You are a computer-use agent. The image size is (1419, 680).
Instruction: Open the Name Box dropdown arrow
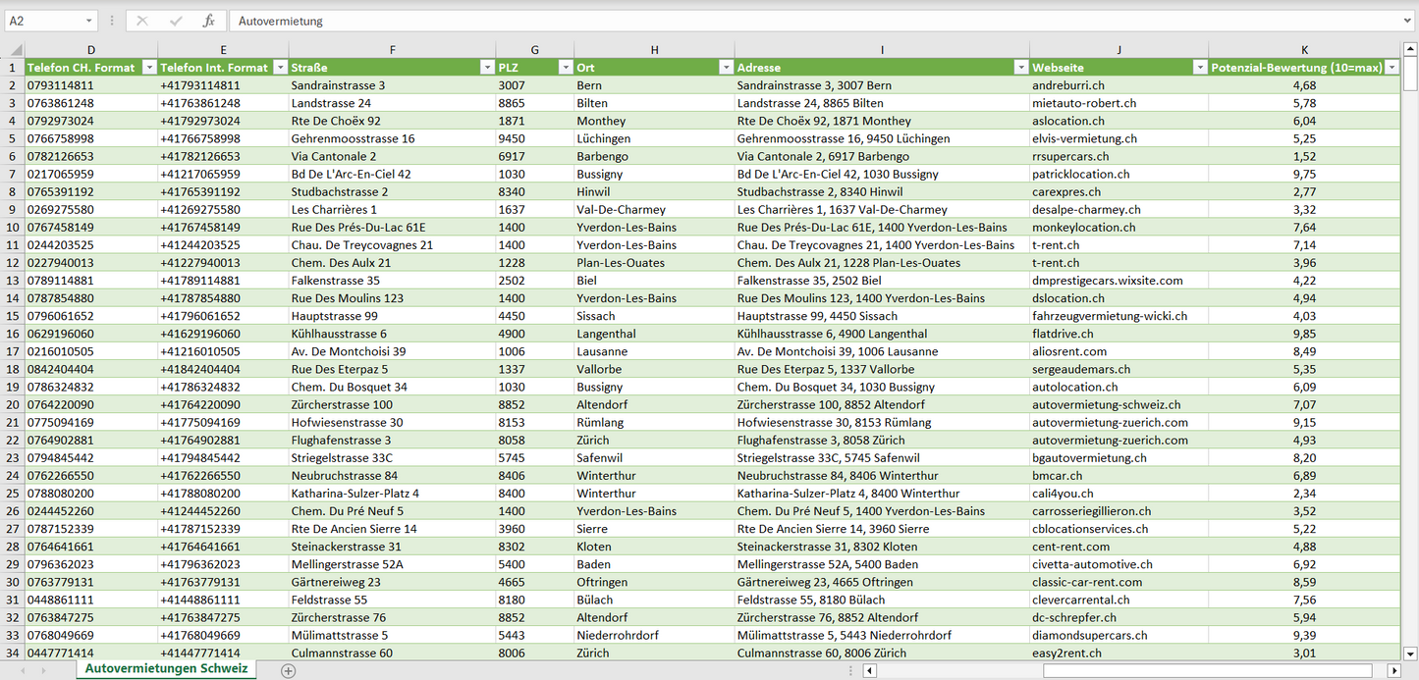88,21
